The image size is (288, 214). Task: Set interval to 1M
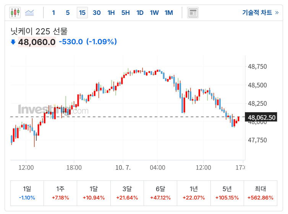coord(169,13)
